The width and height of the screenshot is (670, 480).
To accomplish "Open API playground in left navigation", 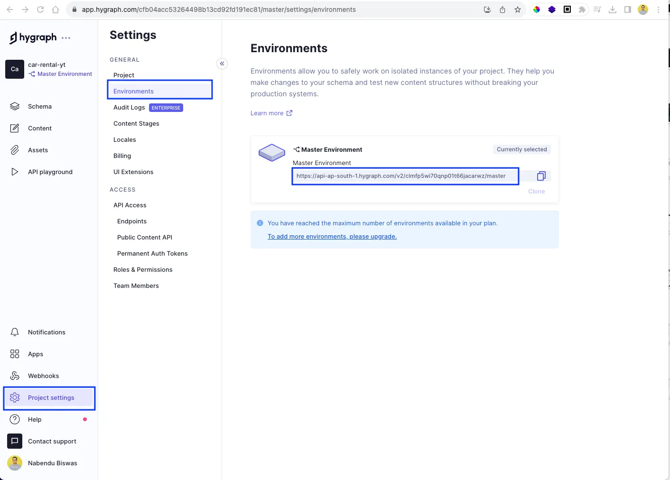I will pyautogui.click(x=50, y=172).
